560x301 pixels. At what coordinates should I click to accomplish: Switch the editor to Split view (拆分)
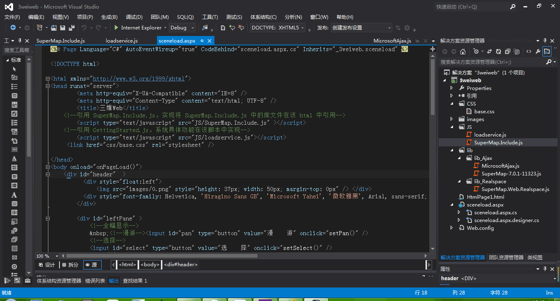(71, 265)
